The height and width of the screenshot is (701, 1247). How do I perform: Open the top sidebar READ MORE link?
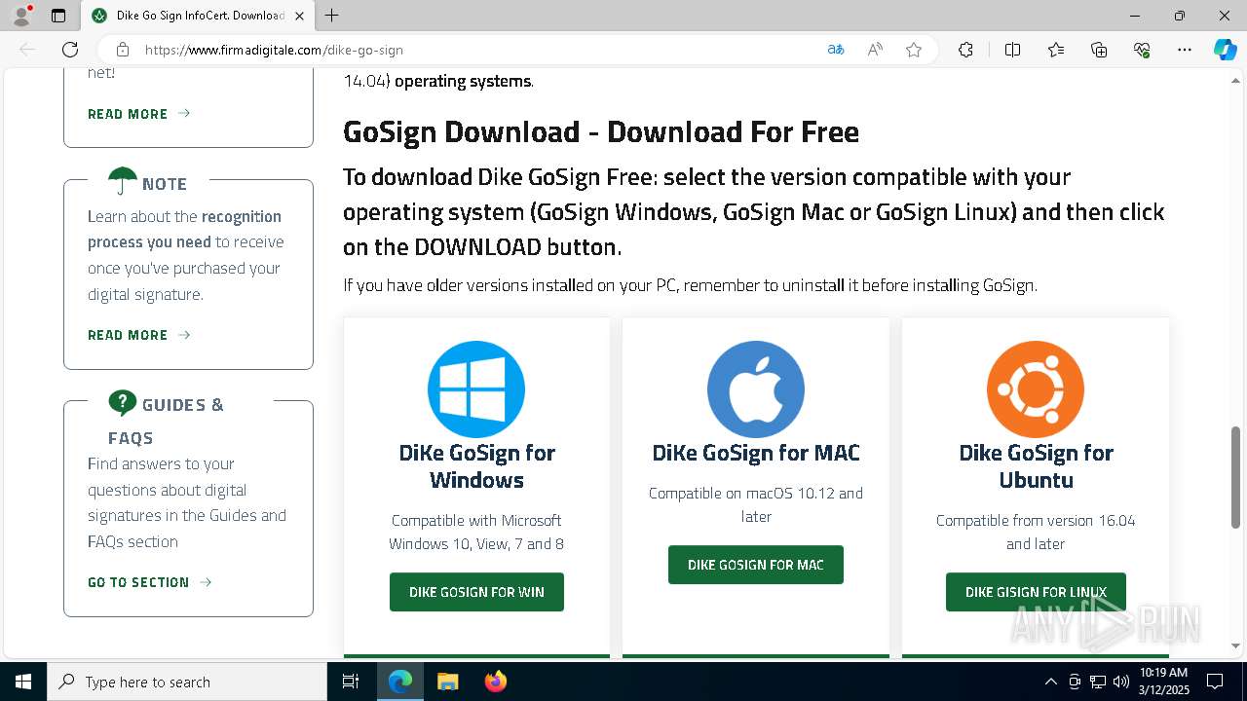coord(138,114)
